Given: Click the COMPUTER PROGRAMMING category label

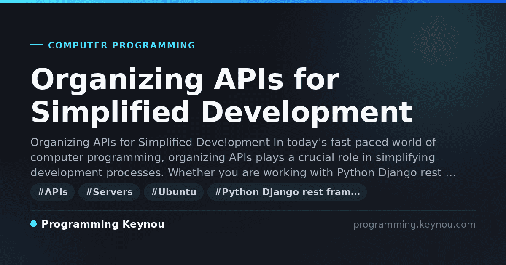Looking at the screenshot, I should (122, 45).
